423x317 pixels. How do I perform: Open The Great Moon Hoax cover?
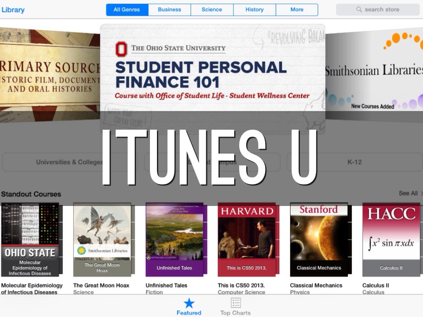click(x=102, y=240)
